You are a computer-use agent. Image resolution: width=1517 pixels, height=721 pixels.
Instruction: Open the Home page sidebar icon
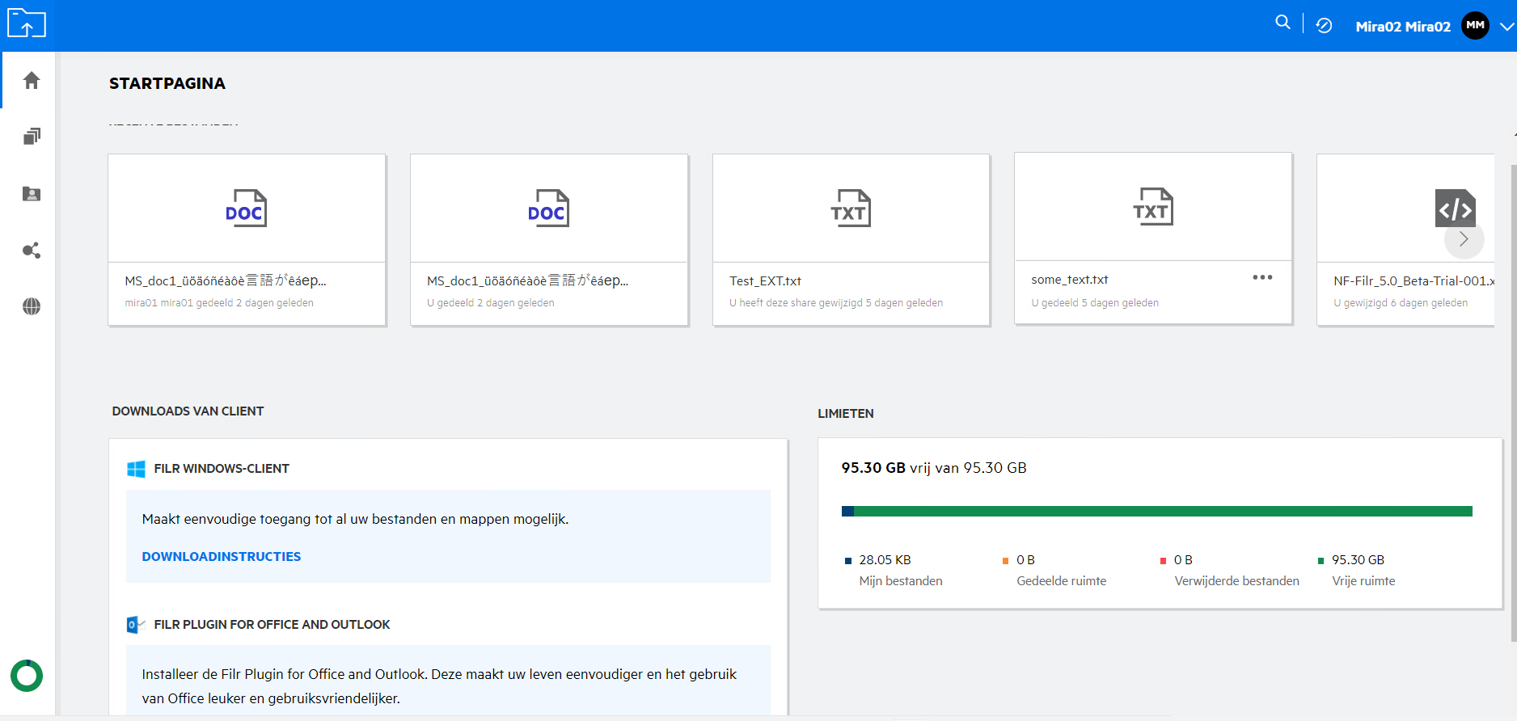pos(32,80)
